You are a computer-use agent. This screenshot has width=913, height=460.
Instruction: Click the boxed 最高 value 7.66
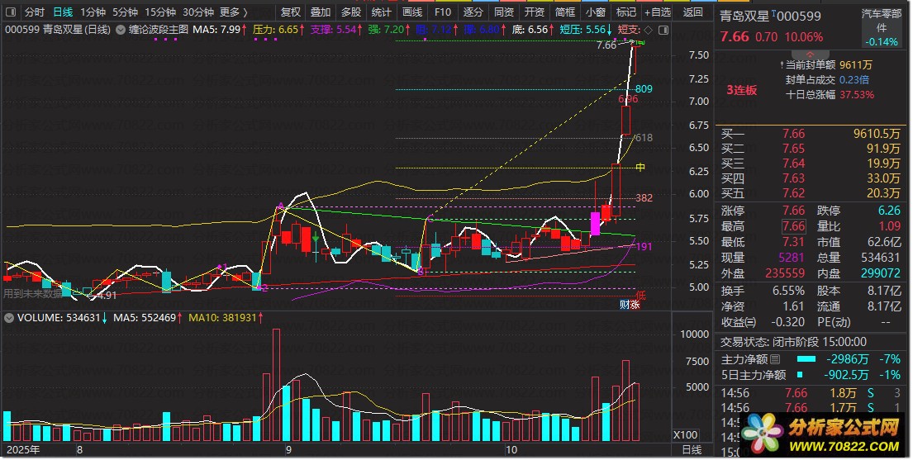(x=794, y=226)
